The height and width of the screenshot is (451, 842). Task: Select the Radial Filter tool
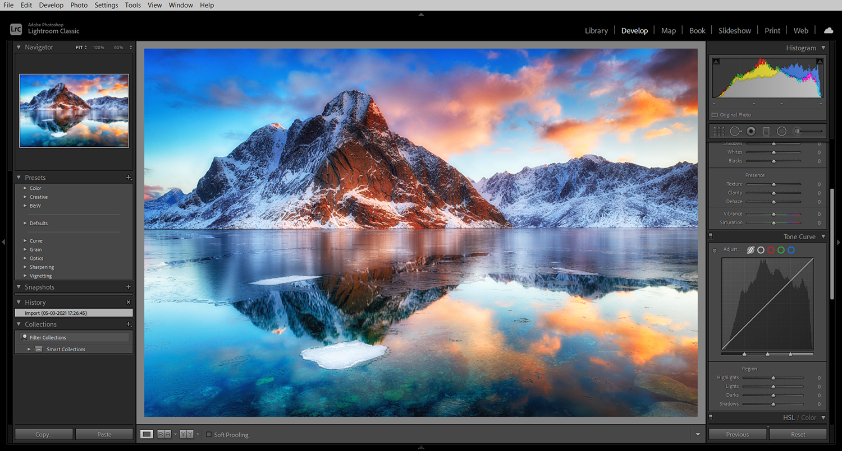tap(781, 131)
